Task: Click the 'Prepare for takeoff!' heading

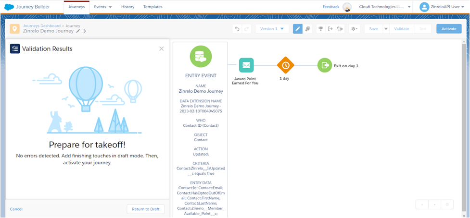Action: [87, 145]
